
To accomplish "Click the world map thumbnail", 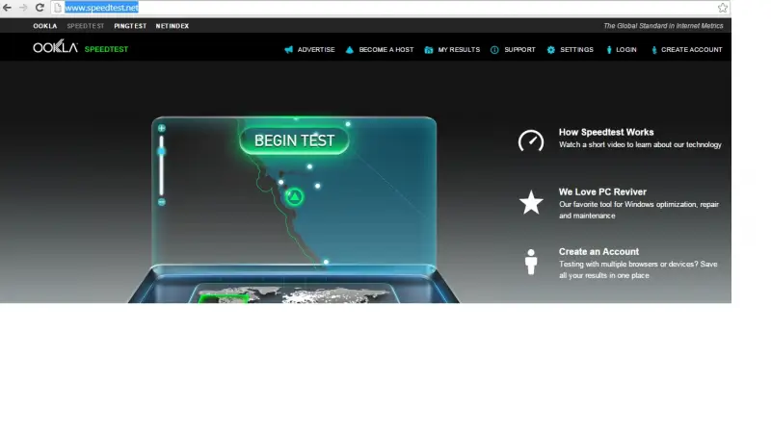I will (x=294, y=294).
